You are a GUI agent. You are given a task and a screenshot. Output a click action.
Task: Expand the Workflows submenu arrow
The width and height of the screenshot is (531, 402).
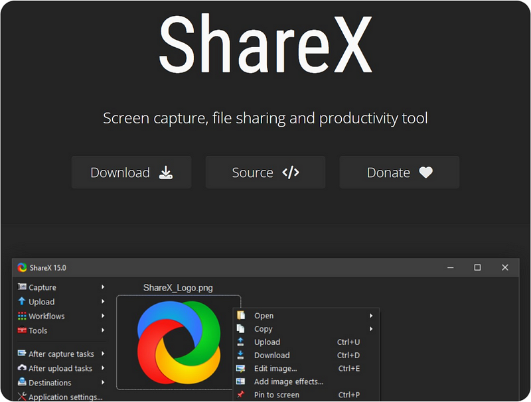103,316
